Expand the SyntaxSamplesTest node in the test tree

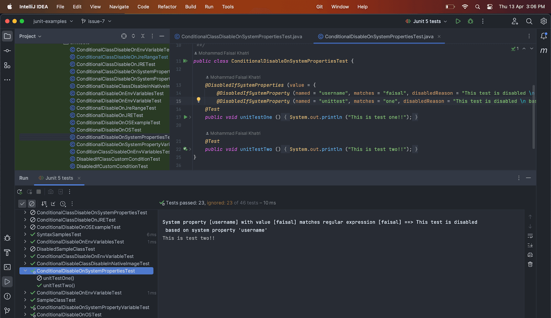(x=25, y=234)
